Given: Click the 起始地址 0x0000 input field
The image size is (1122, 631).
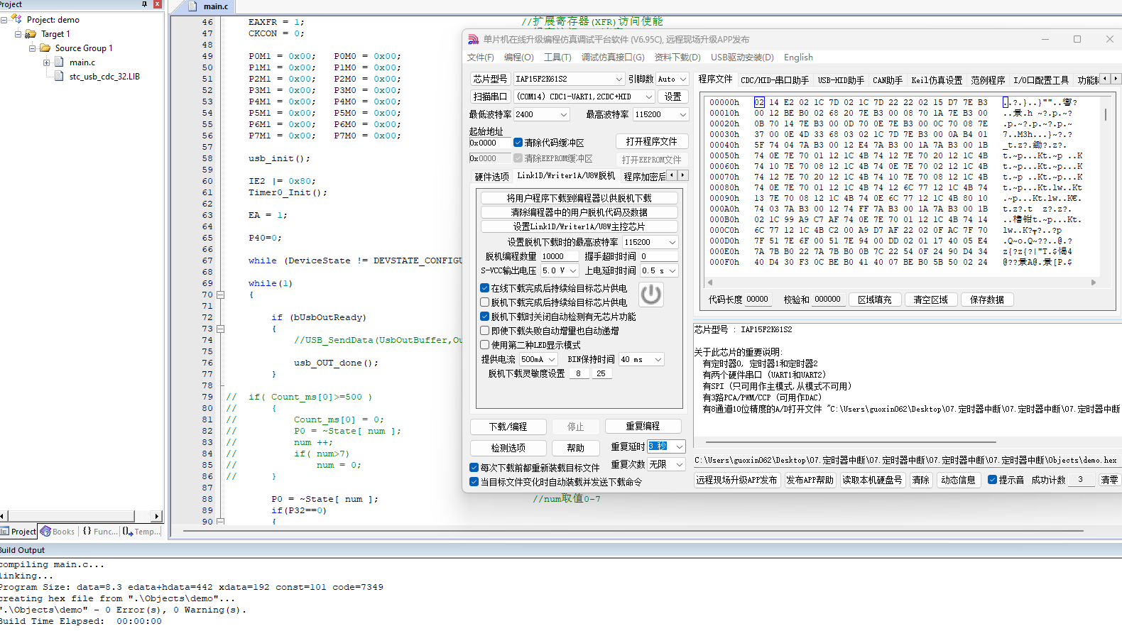Looking at the screenshot, I should pyautogui.click(x=489, y=143).
